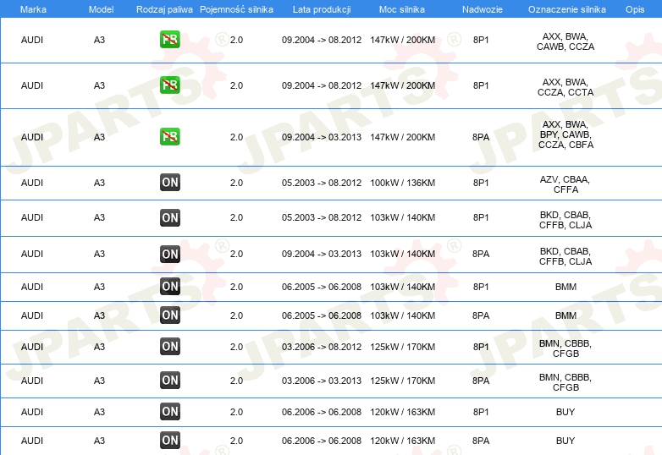Click the ON diesel icon in the BUY 8PA row
Screen dimensions: 662x455
click(170, 440)
